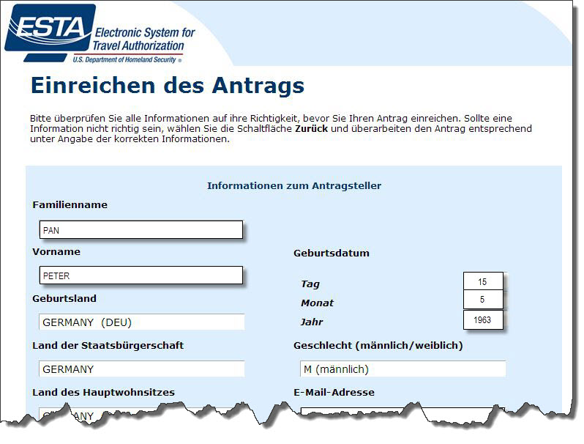The height and width of the screenshot is (444, 584).
Task: Click the Monat label
Action: 318,303
